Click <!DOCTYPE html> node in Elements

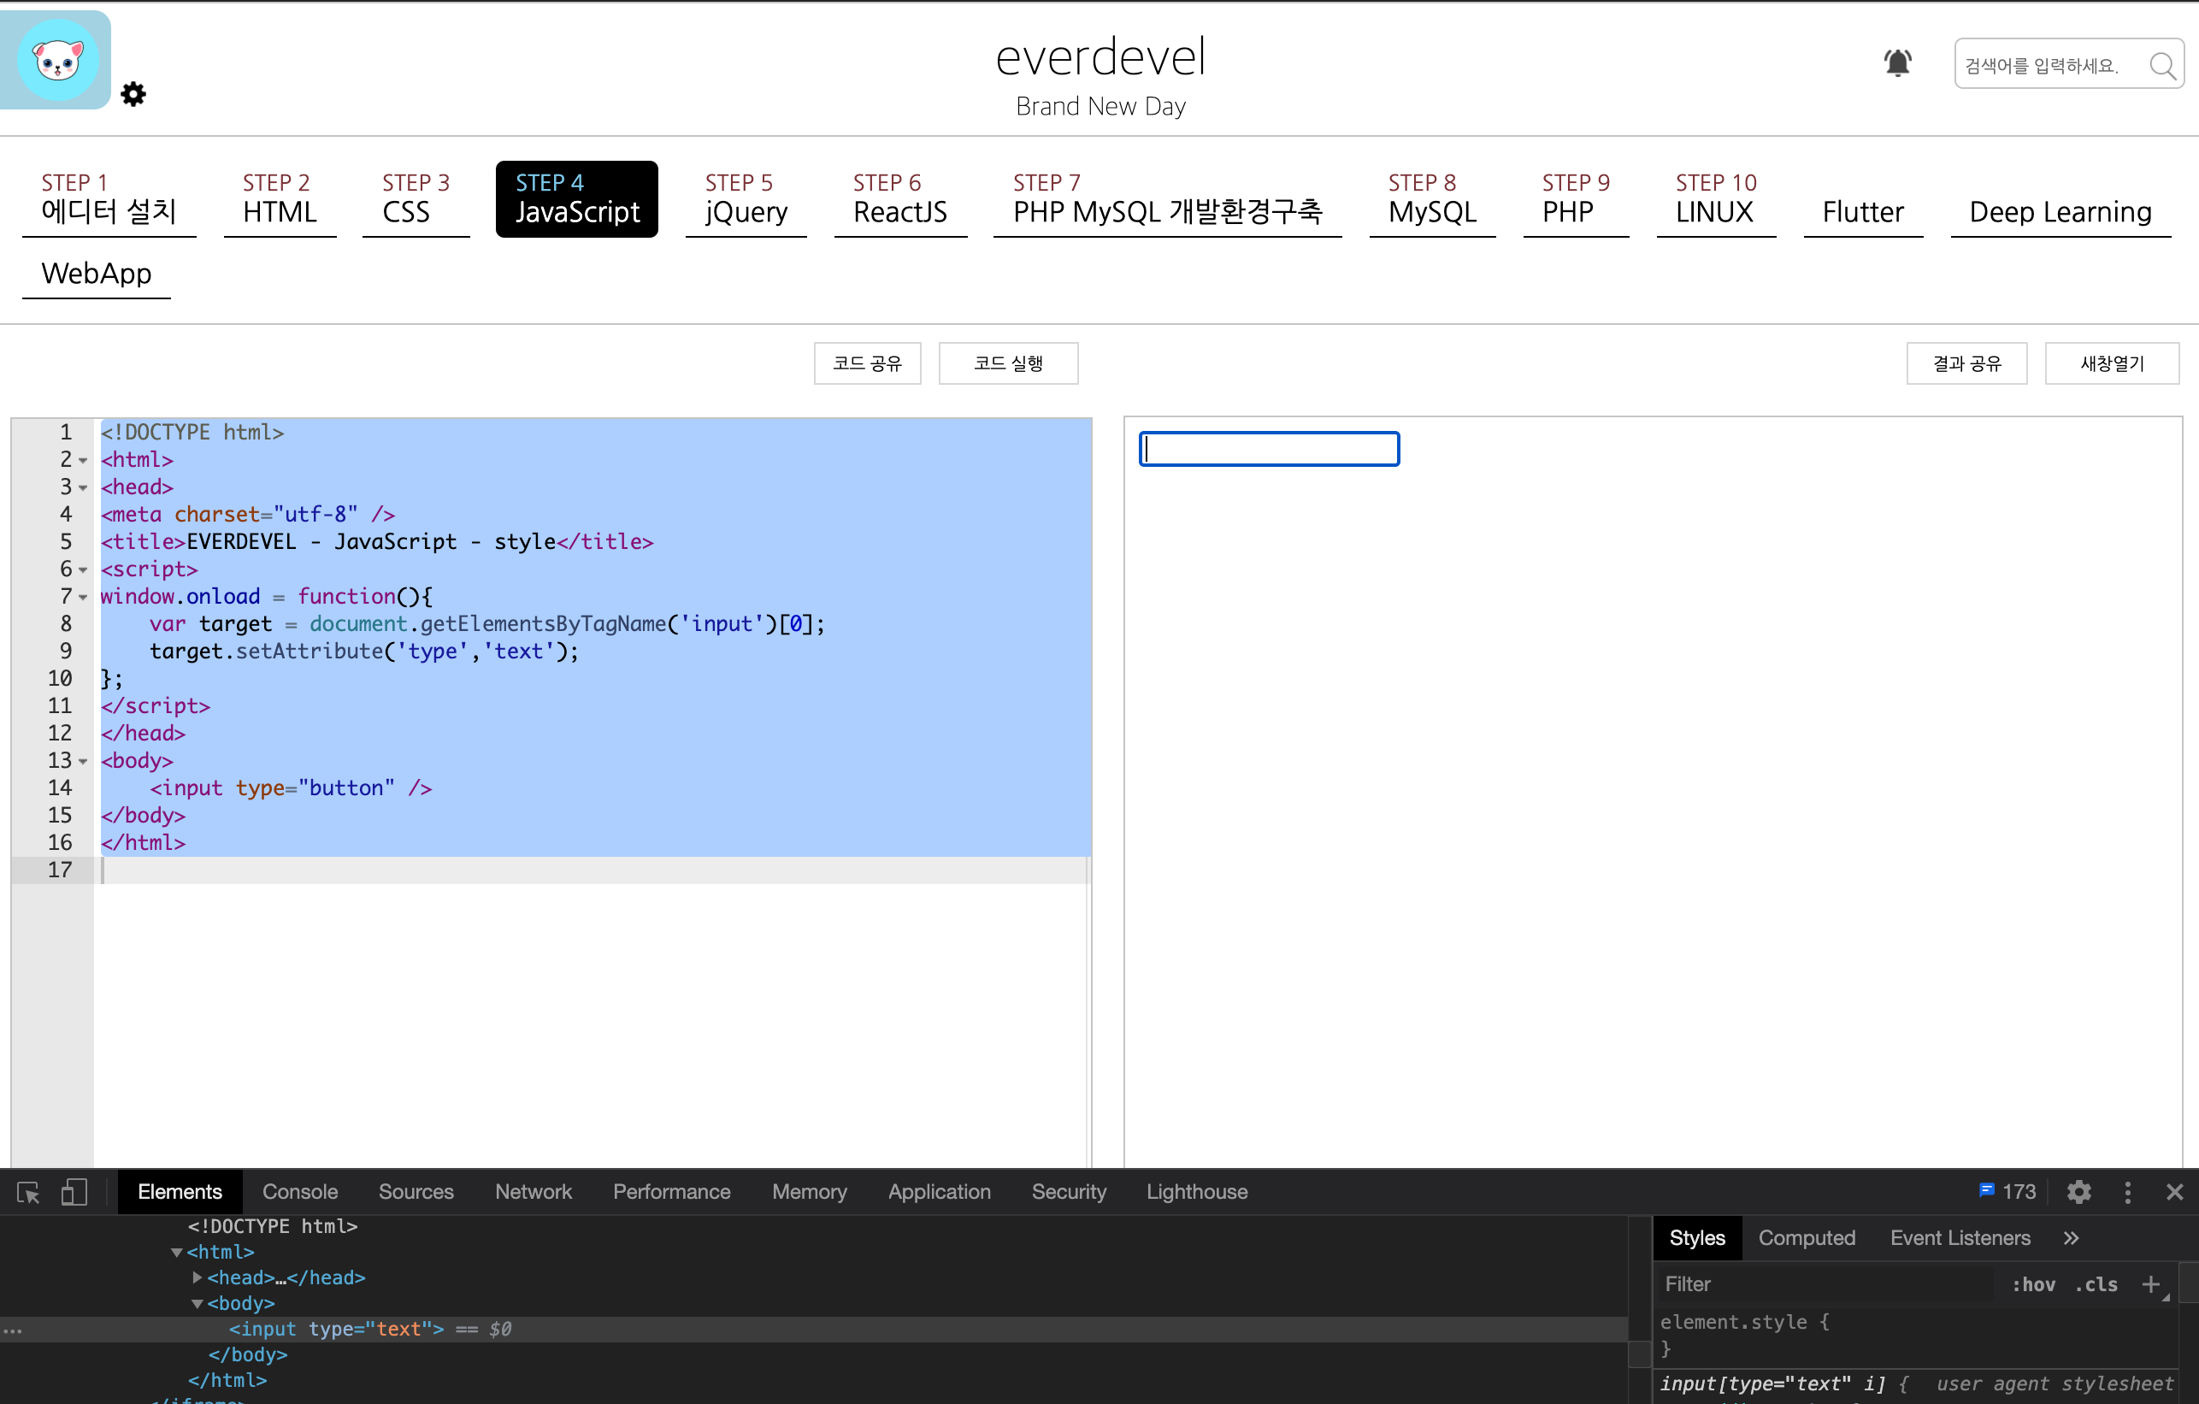point(272,1227)
